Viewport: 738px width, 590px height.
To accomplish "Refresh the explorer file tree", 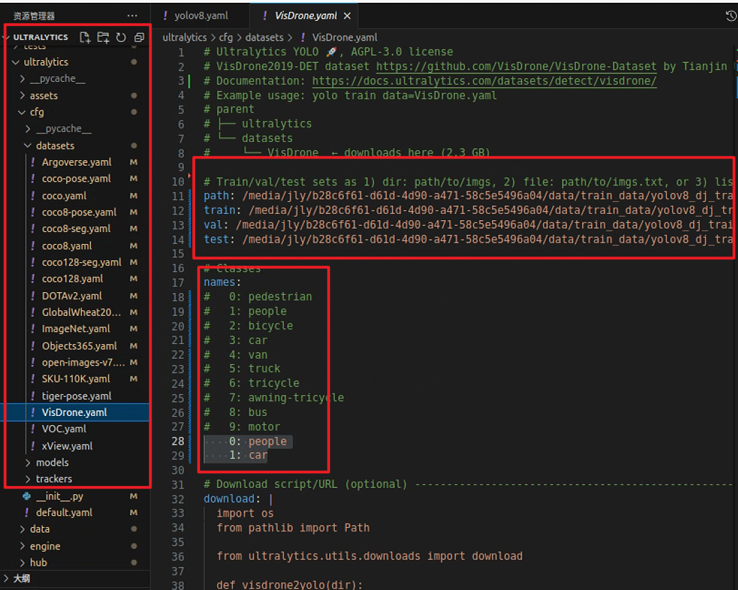I will click(x=121, y=37).
